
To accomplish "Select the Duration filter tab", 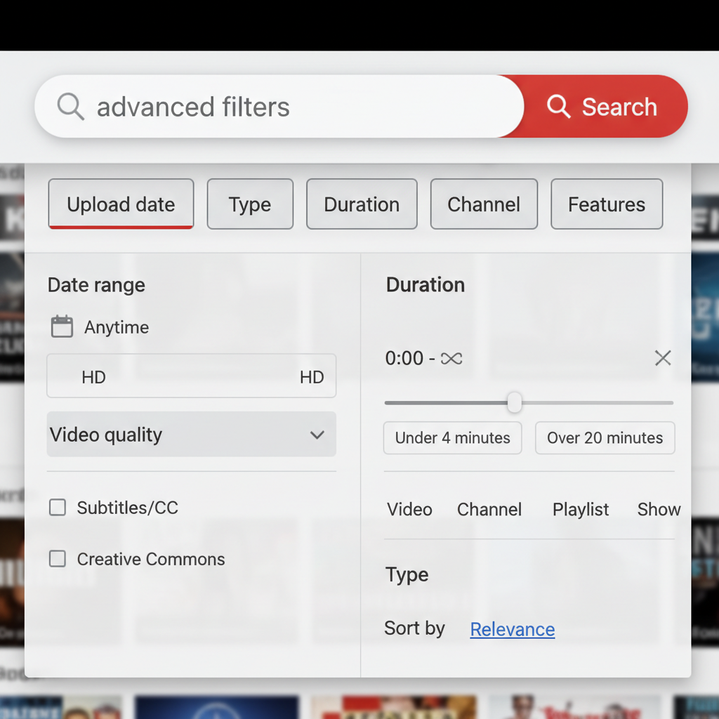I will pyautogui.click(x=362, y=204).
